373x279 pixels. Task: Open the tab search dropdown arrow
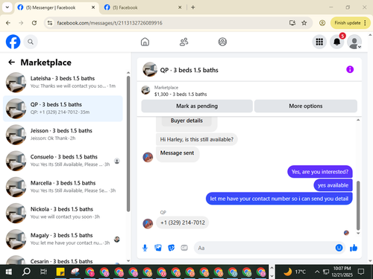tap(7, 7)
